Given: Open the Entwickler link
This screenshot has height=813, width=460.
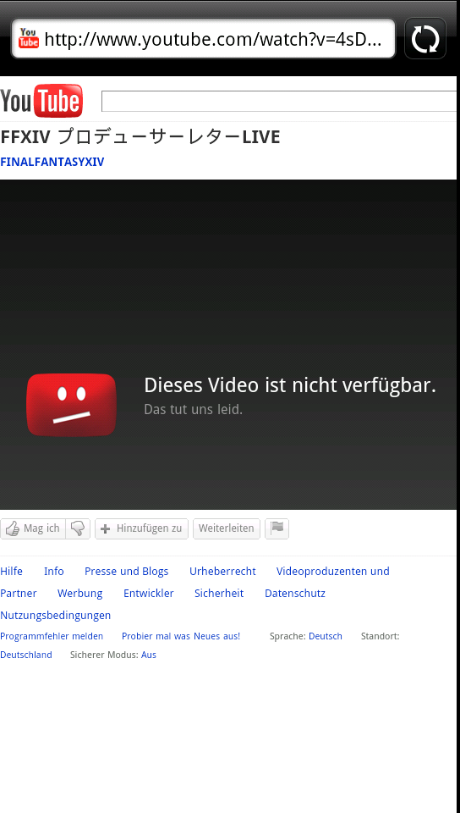Looking at the screenshot, I should coord(149,593).
